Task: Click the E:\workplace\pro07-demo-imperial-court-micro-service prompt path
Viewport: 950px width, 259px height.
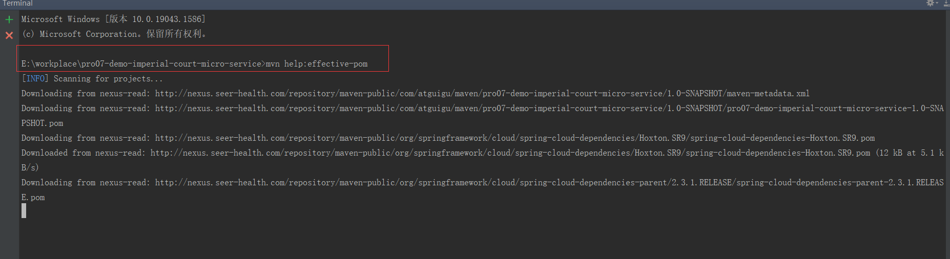Action: click(x=141, y=64)
